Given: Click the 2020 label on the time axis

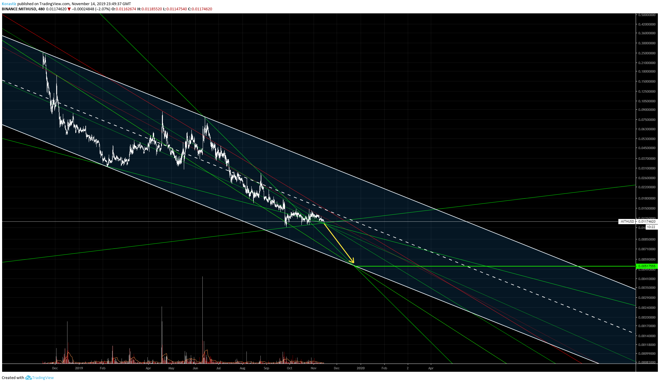Looking at the screenshot, I should tap(360, 368).
